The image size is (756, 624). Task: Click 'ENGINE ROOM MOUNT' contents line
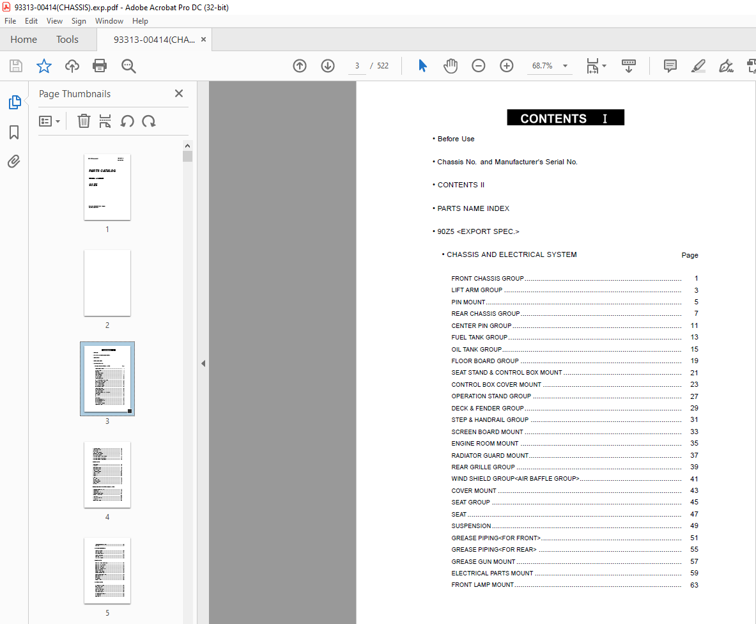[x=575, y=443]
